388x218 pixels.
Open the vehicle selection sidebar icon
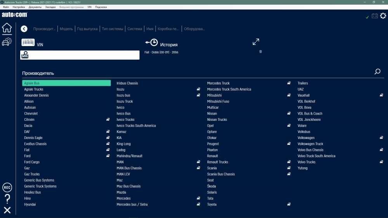coord(7,42)
